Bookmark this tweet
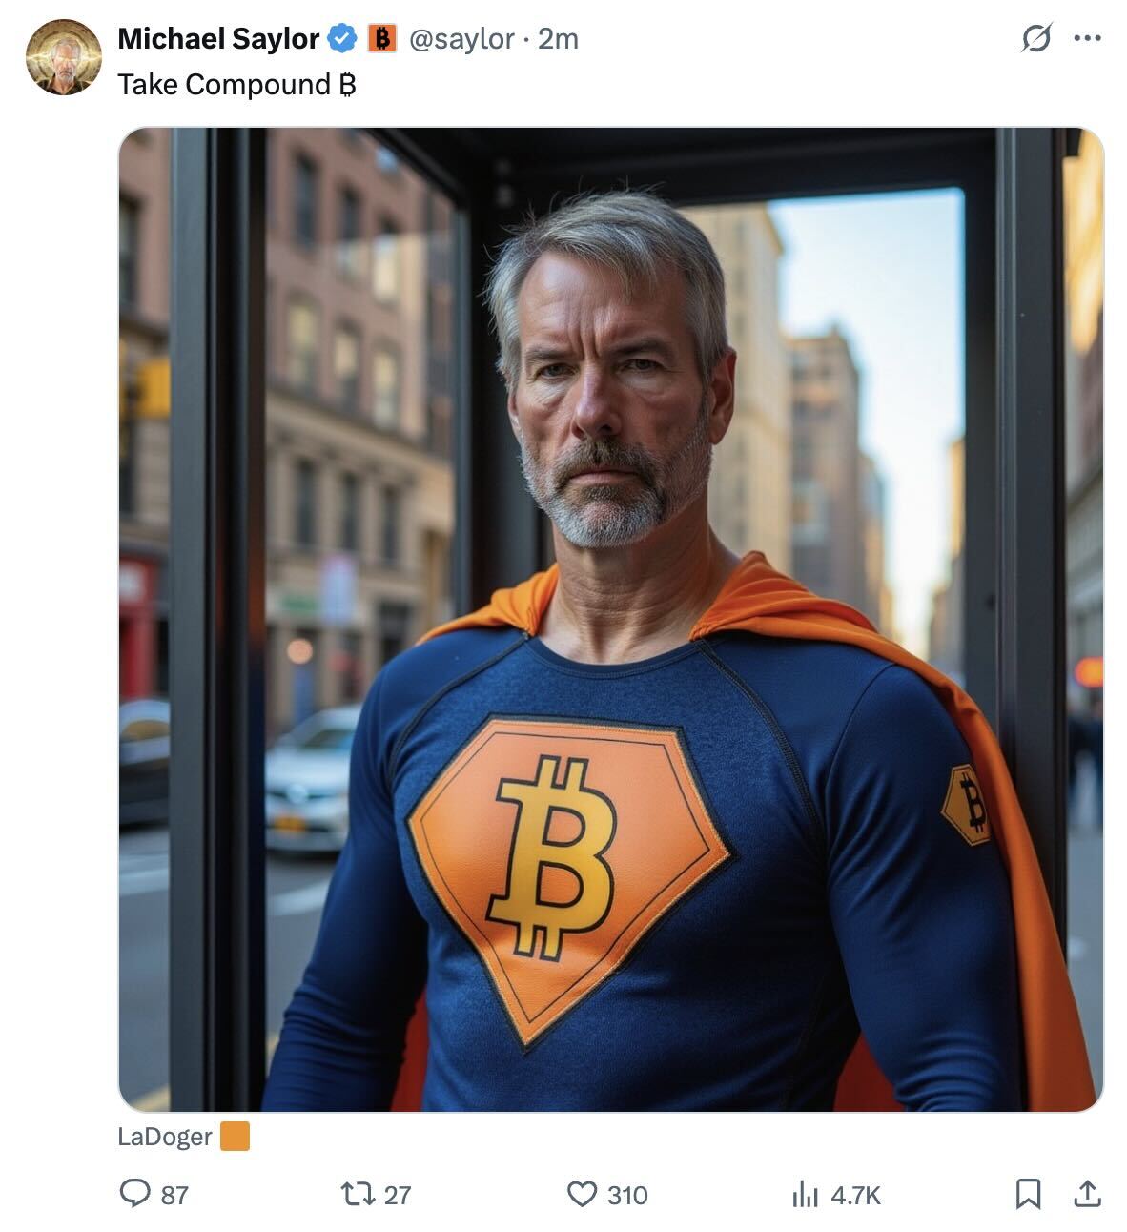The height and width of the screenshot is (1232, 1127). click(1028, 1194)
